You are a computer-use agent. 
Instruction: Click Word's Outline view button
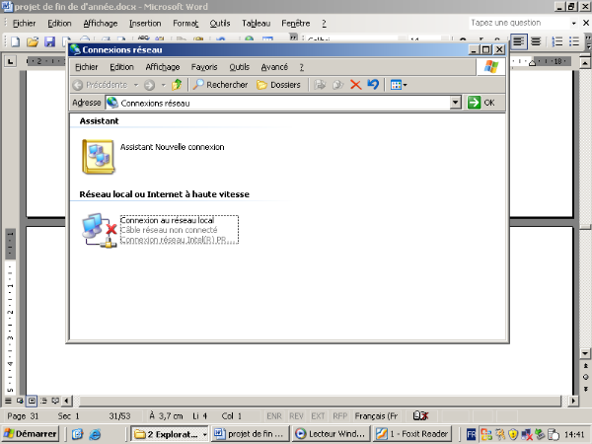43,401
